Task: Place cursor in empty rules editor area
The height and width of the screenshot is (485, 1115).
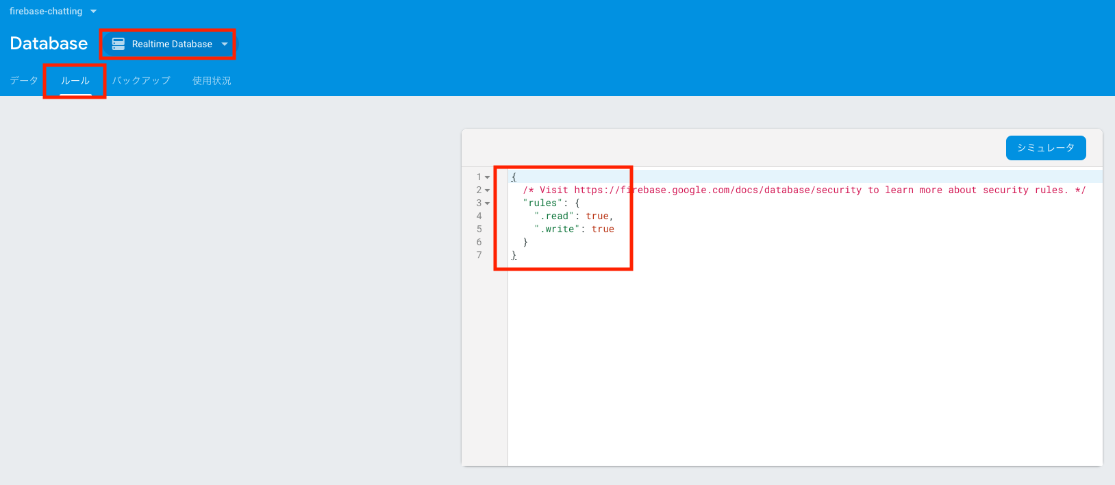Action: [805, 363]
